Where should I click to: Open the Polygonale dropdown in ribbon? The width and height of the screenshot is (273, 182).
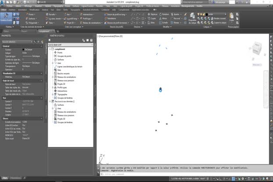pos(32,23)
